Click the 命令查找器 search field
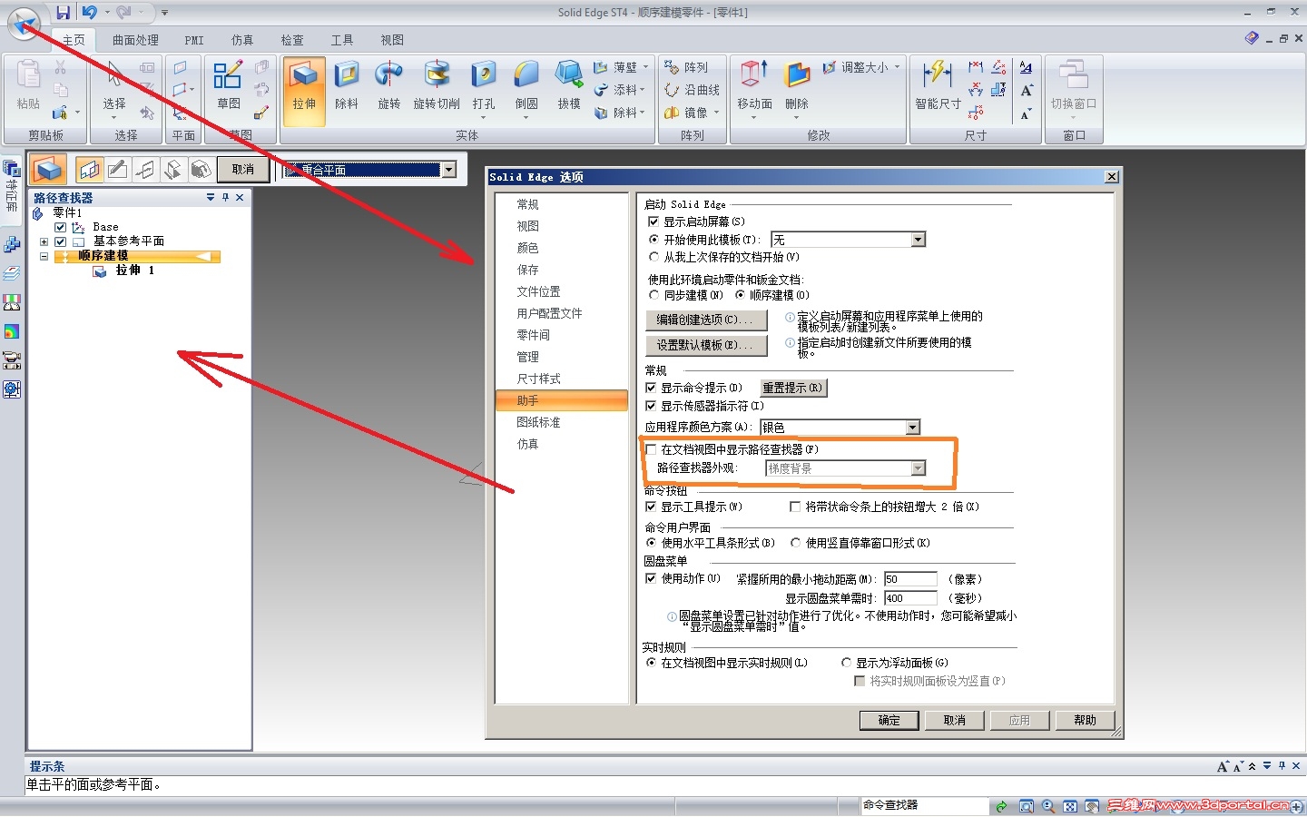The image size is (1307, 817). click(924, 805)
